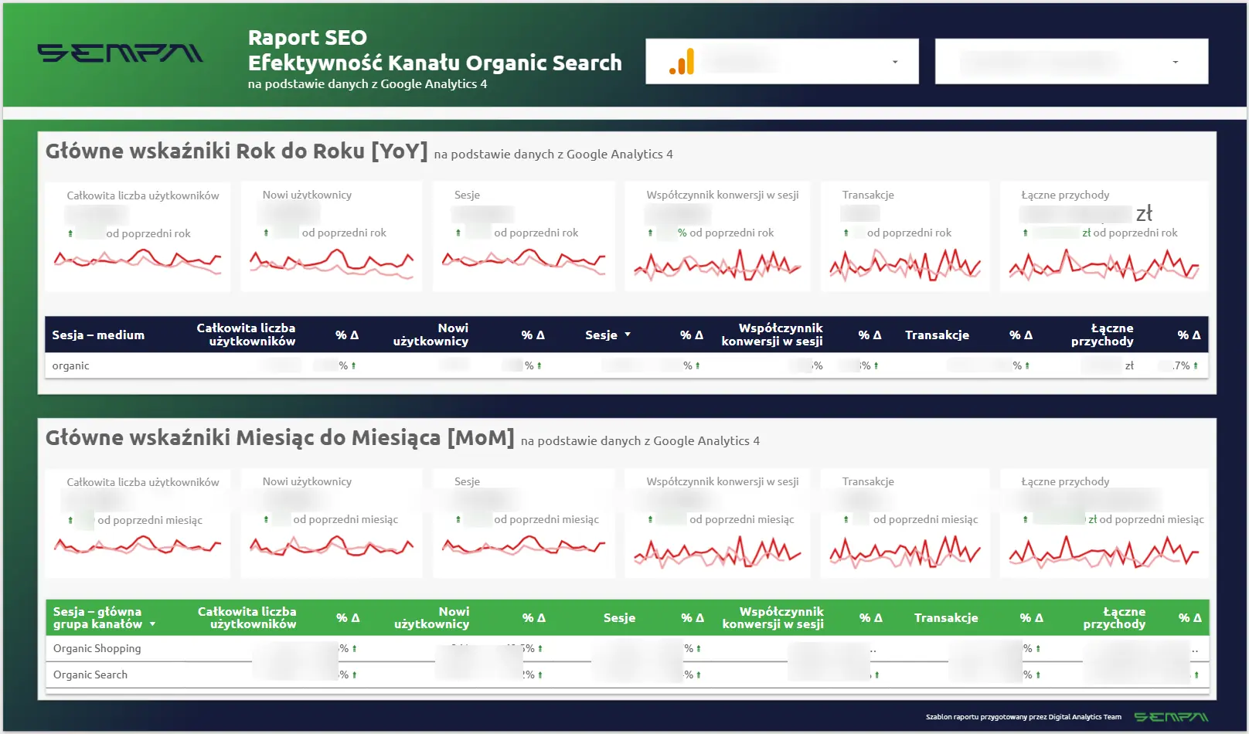
Task: Click the YoY Sesje sparkline chart
Action: (x=523, y=262)
